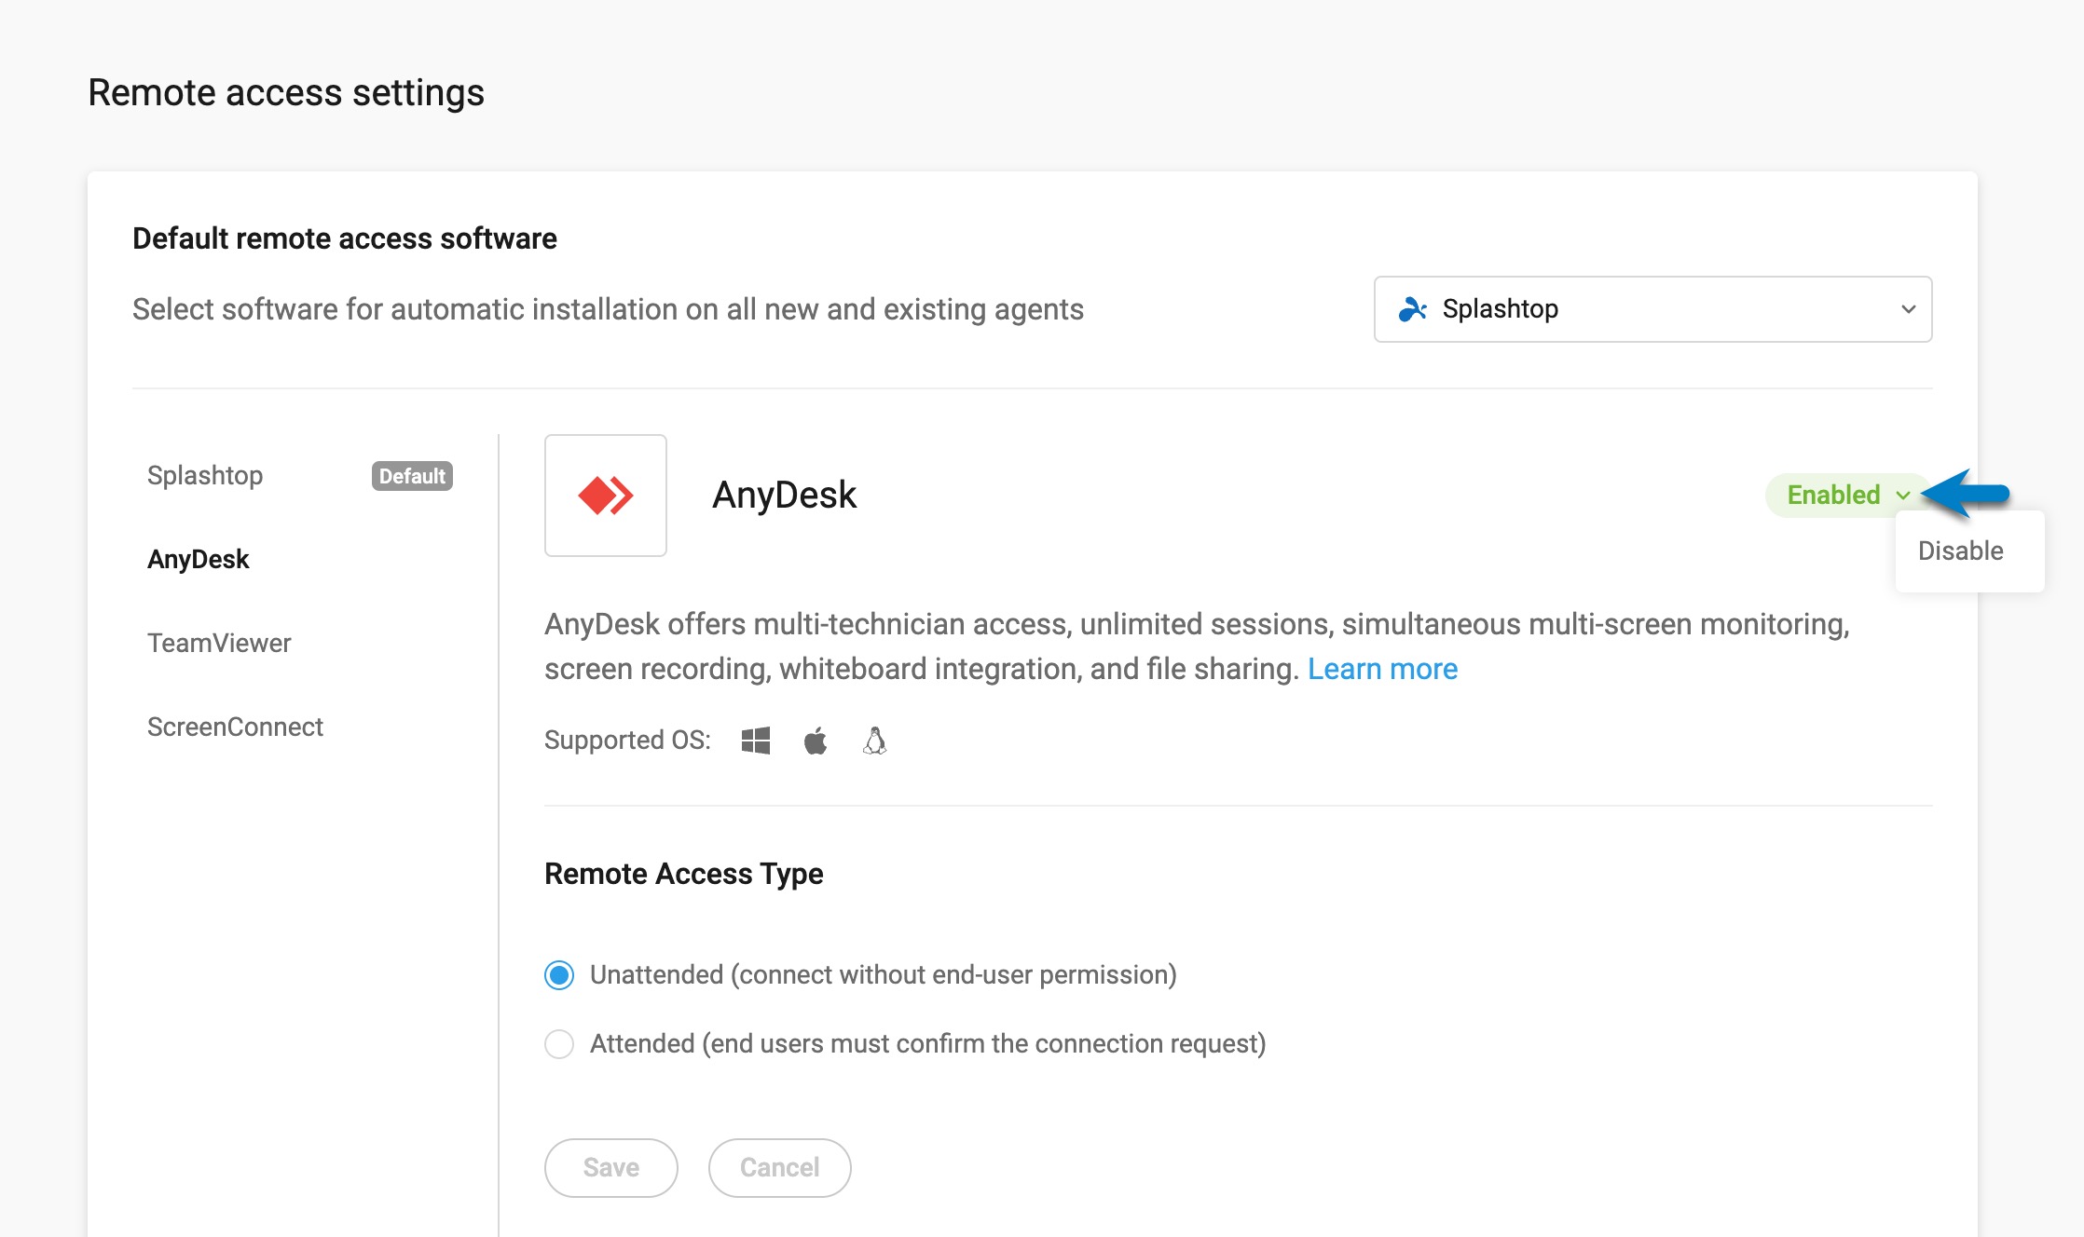Switch to TeamViewer settings

pos(219,643)
